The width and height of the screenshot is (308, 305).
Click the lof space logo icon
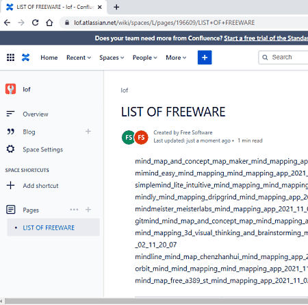click(x=10, y=89)
